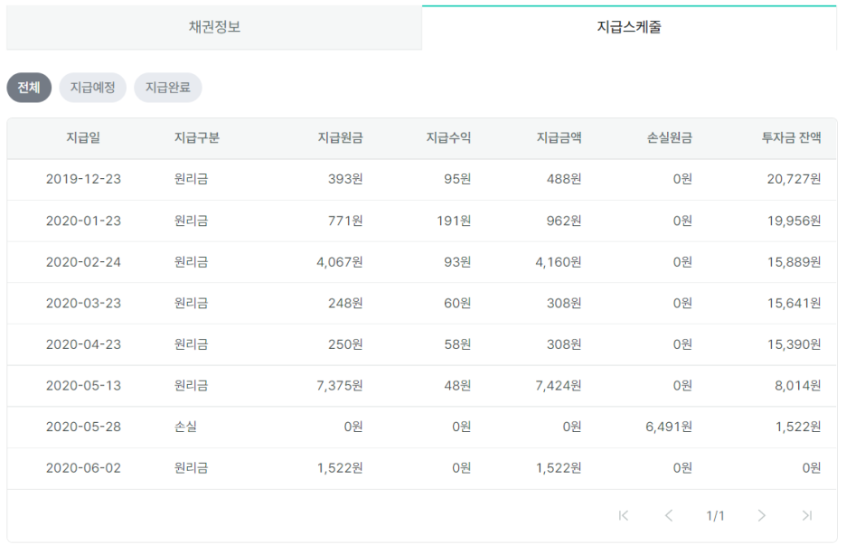Screen dimensions: 846x545
Task: Click the 8,014원 balance value
Action: pyautogui.click(x=797, y=386)
